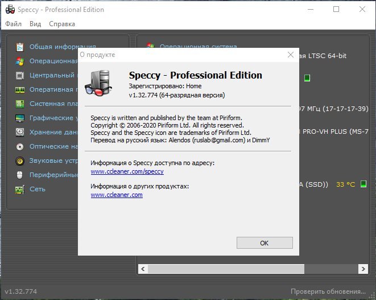Click the left arrow of the horizontal scrollbar

(x=143, y=269)
